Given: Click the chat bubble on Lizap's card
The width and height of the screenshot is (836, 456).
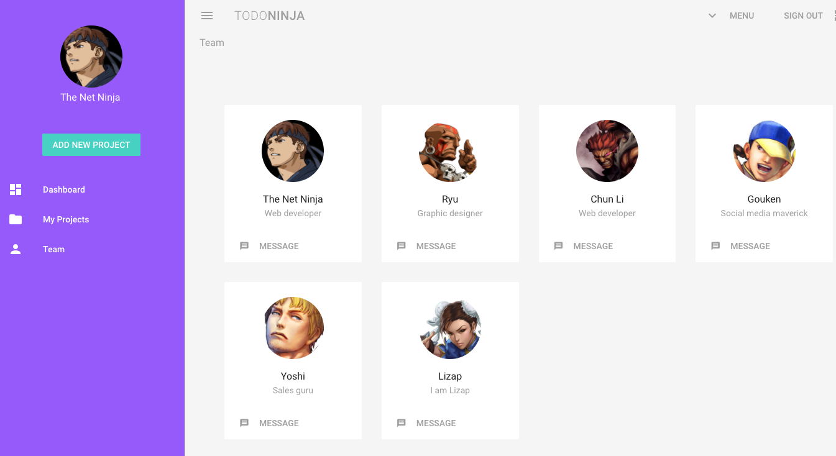Looking at the screenshot, I should (402, 422).
